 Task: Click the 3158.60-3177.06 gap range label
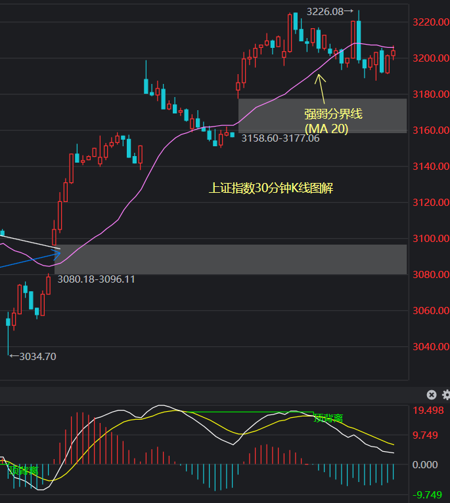[281, 138]
